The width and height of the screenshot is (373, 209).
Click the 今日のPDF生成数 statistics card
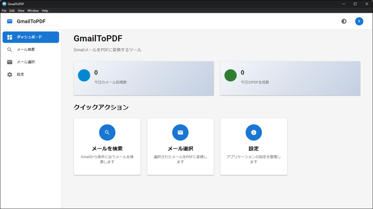[290, 78]
